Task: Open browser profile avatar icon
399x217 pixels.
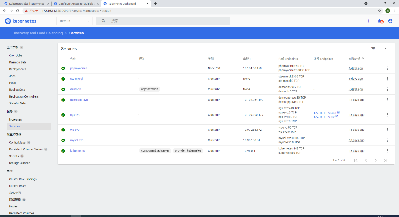Action: point(388,11)
